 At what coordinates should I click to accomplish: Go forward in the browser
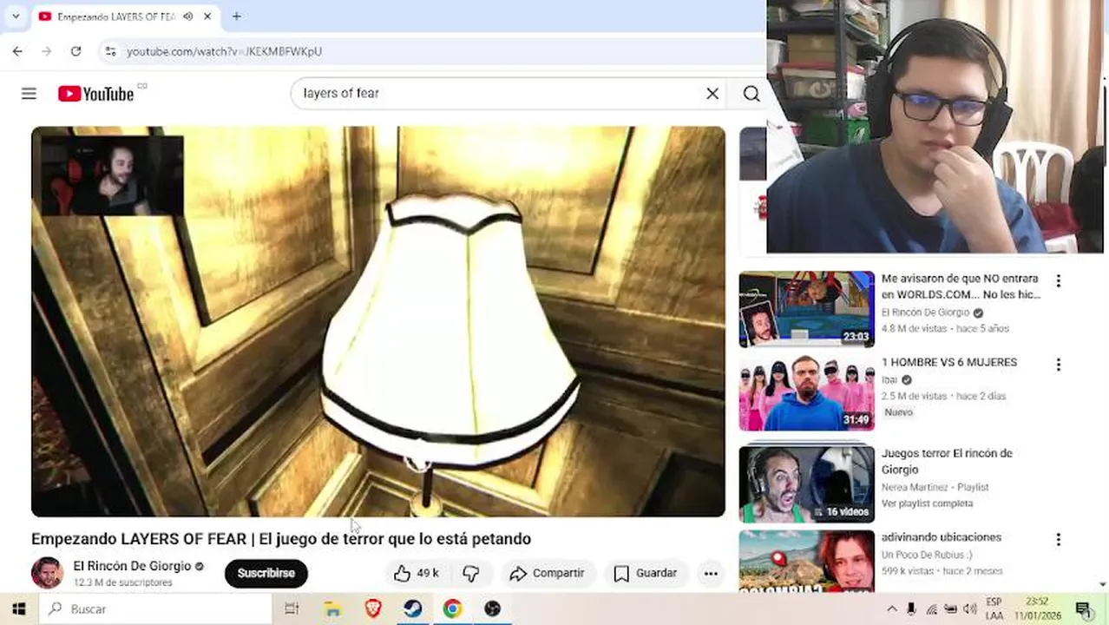[47, 51]
